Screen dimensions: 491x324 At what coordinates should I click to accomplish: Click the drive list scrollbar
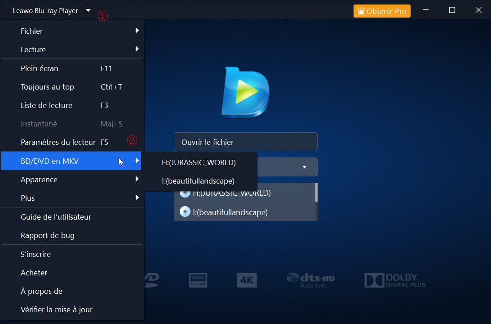click(316, 193)
